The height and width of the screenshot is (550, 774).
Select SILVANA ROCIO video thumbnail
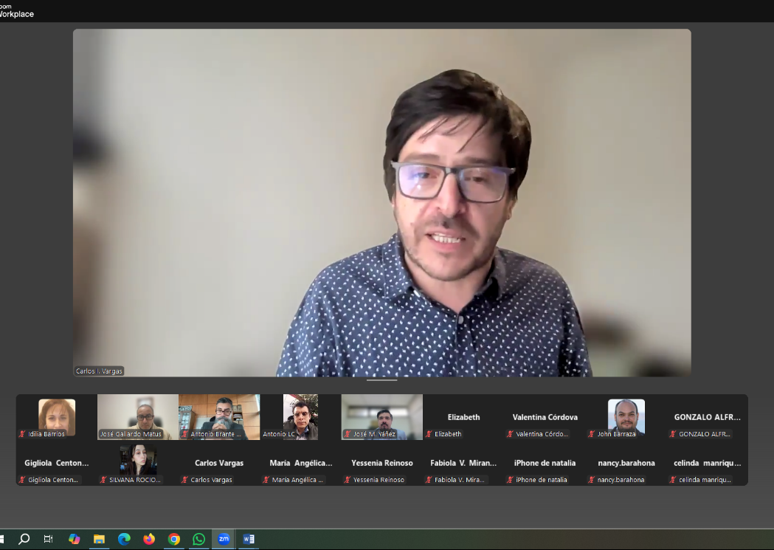(x=138, y=459)
